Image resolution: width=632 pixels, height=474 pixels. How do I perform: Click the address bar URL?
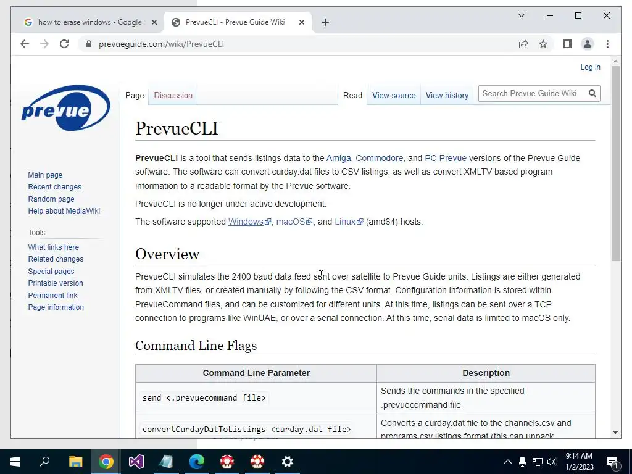(161, 44)
